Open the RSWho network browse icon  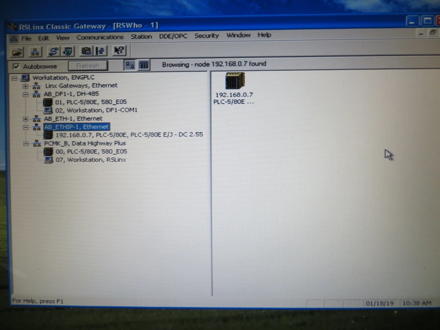35,51
